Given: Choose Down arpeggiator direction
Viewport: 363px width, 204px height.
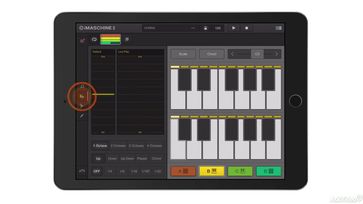Looking at the screenshot, I should click(x=113, y=158).
